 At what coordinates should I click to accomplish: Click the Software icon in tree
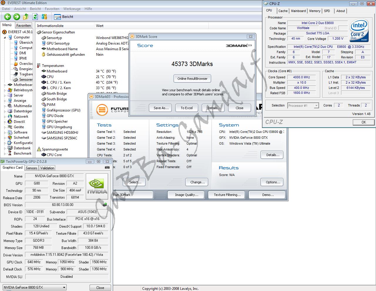tap(10, 132)
